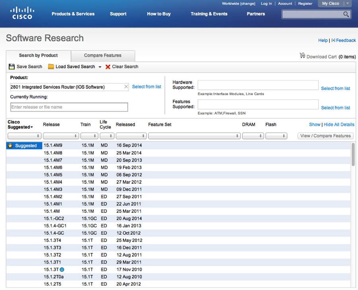Click info icon beside release 15.1.3T
The width and height of the screenshot is (358, 290).
(x=62, y=270)
